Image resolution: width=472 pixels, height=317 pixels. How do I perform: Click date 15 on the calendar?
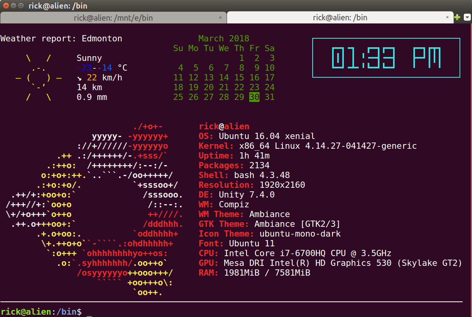239,77
